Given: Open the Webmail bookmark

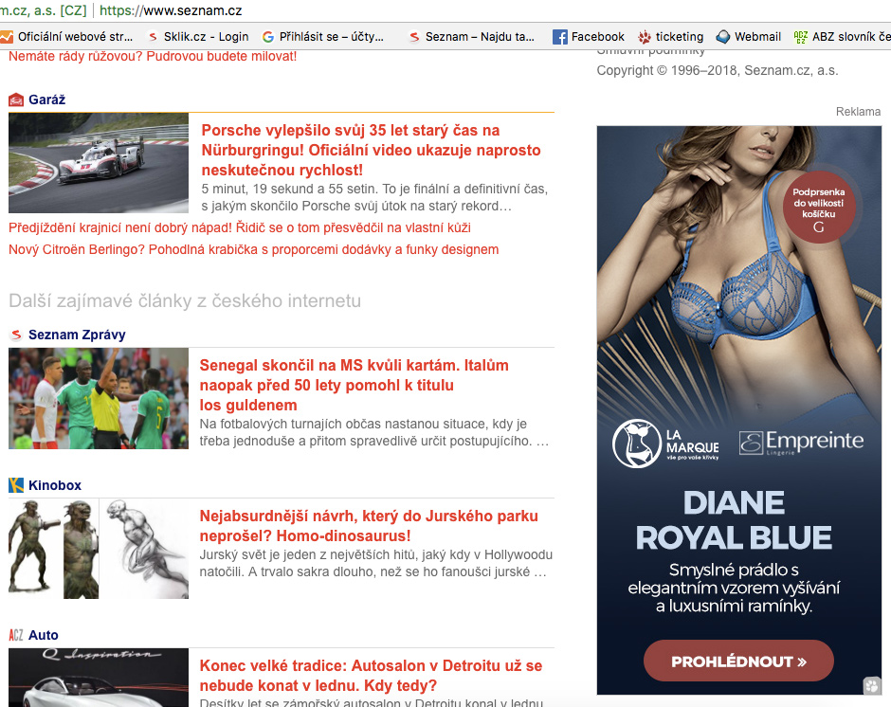Looking at the screenshot, I should coord(748,36).
